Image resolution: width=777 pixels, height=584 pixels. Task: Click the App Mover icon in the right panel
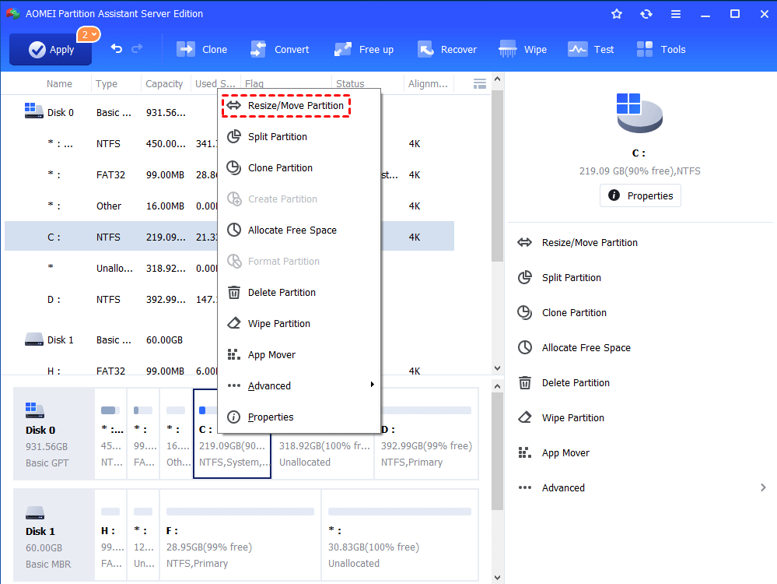point(525,452)
